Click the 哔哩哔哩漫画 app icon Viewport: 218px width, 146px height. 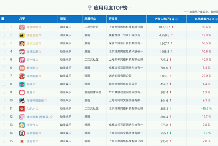pyautogui.click(x=22, y=101)
